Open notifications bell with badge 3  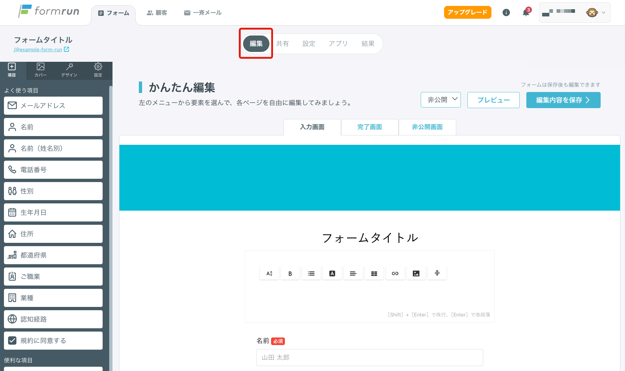526,12
